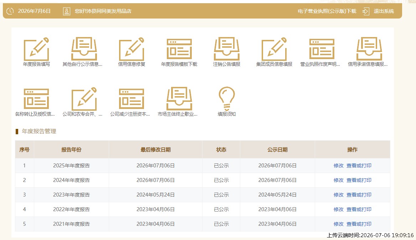
Task: Click the 序号 column header
Action: pyautogui.click(x=24, y=150)
